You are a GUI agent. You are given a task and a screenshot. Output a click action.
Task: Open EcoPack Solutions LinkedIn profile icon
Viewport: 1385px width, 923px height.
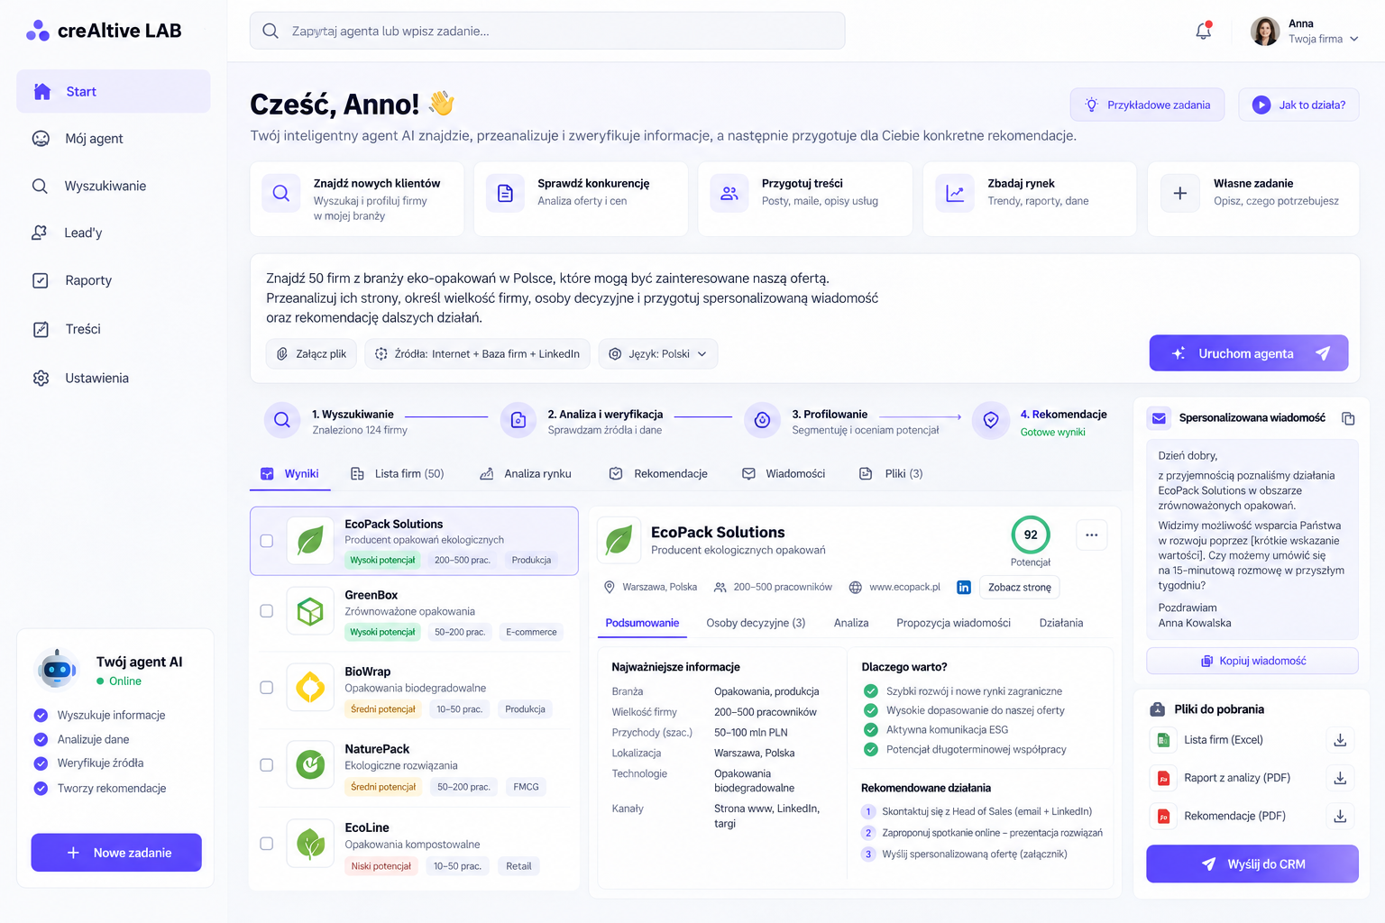point(963,587)
